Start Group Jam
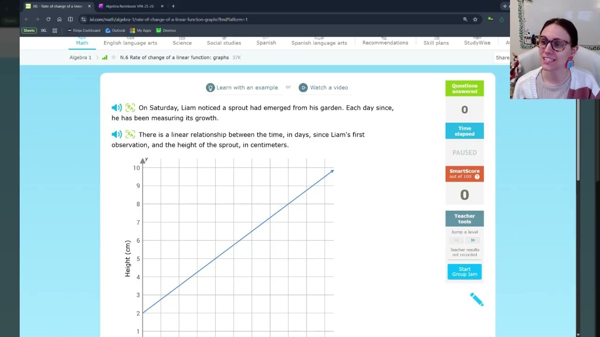The image size is (600, 337). pos(465,271)
